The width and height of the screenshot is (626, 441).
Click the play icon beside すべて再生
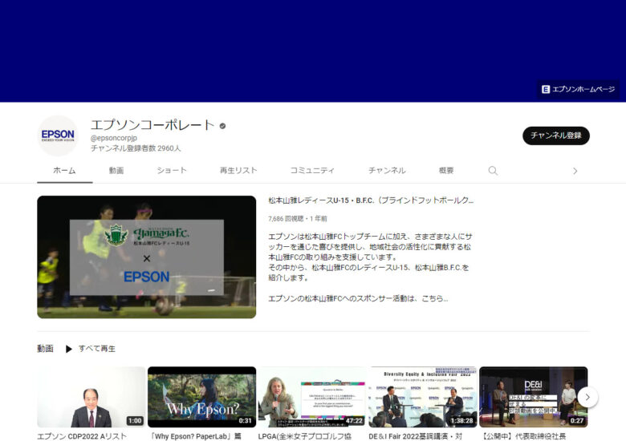(x=69, y=349)
